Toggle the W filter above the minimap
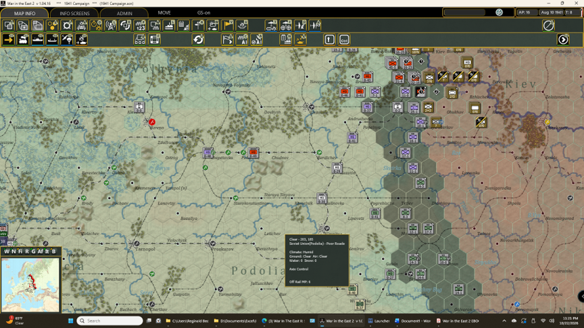 6,251
